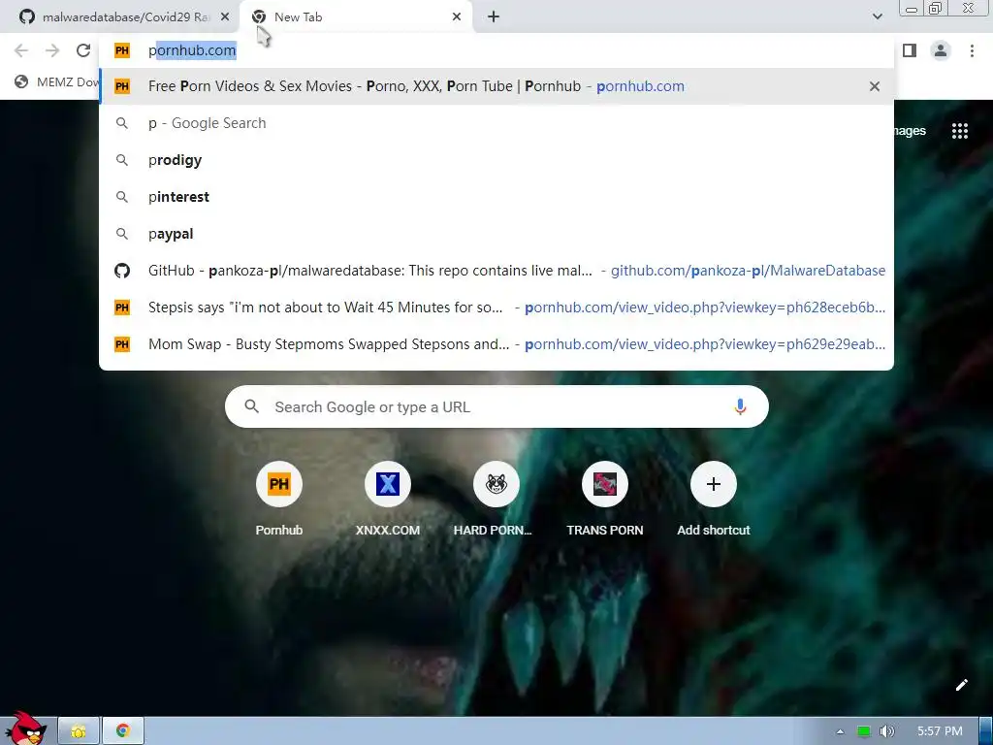Open the Google apps grid
The width and height of the screenshot is (993, 745).
point(959,131)
